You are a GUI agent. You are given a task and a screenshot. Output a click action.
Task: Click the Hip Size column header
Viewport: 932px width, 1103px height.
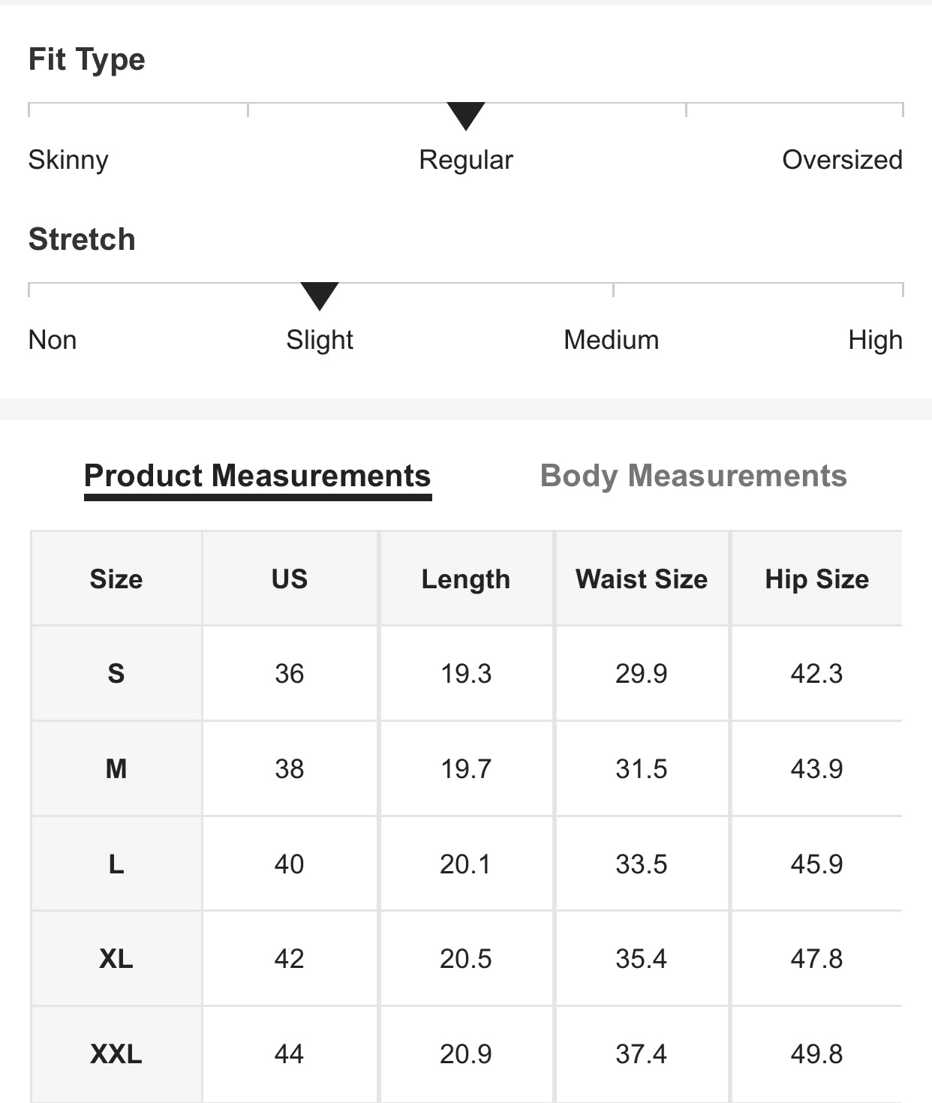pos(816,579)
